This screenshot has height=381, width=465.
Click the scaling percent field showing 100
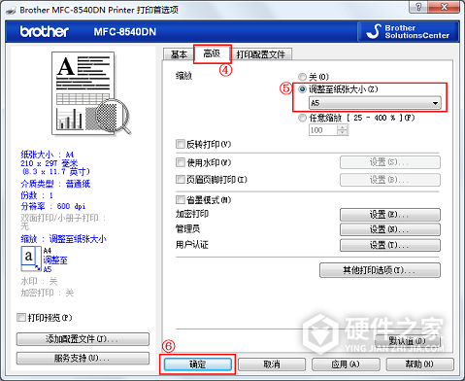[322, 130]
